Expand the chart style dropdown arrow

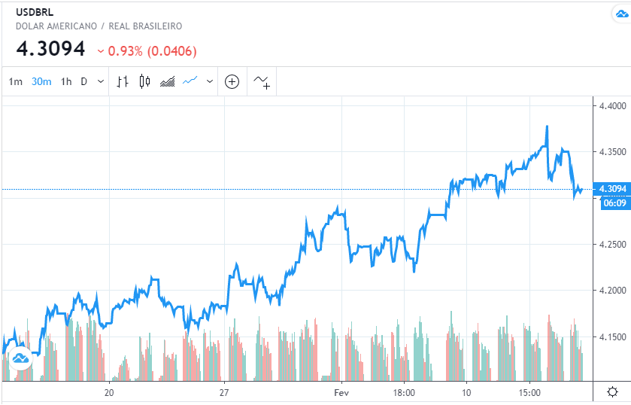click(x=210, y=81)
